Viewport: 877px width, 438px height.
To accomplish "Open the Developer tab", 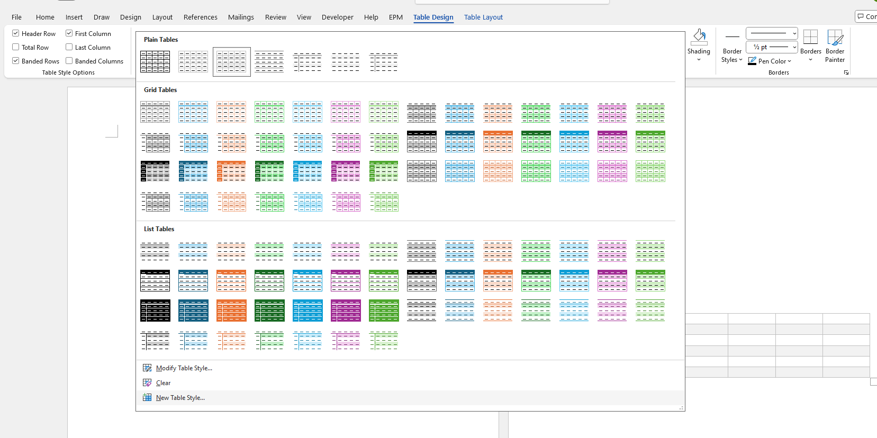I will 338,17.
